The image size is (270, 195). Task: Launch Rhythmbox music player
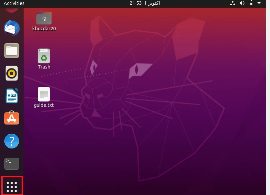pos(12,73)
